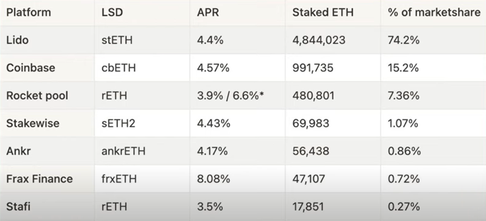The height and width of the screenshot is (221, 486).
Task: Select the APR column header
Action: [208, 12]
